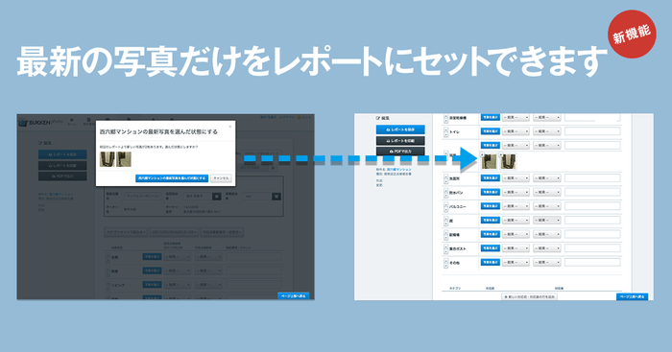Image resolution: width=672 pixels, height=352 pixels.
Task: Remove second selected photo via its X icon
Action: (501, 154)
